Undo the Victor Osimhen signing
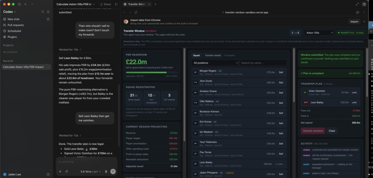This screenshot has width=373, height=178. coord(354,92)
